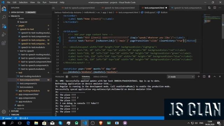Open the Selection menu
This screenshot has width=224, height=126.
23,2
